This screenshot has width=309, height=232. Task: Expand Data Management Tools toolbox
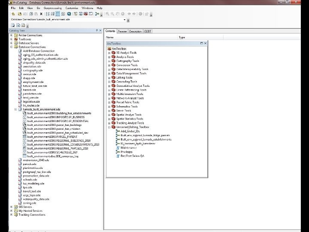click(109, 73)
